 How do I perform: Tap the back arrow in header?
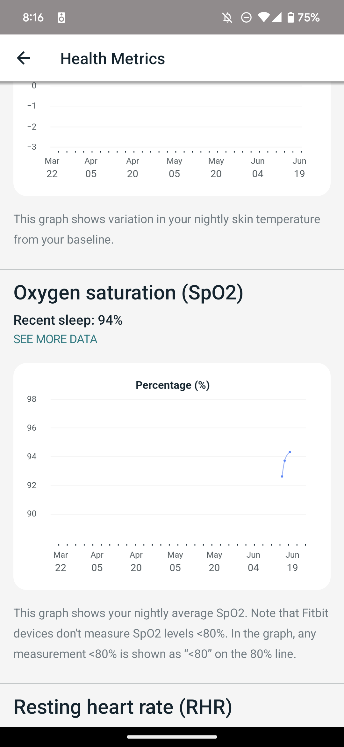(23, 58)
